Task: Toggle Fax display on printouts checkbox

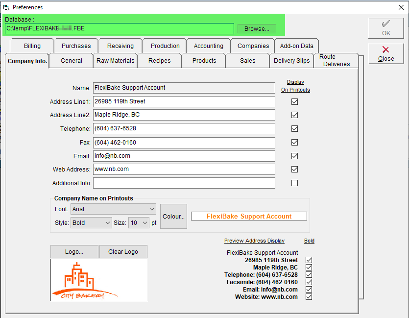Action: (x=294, y=143)
